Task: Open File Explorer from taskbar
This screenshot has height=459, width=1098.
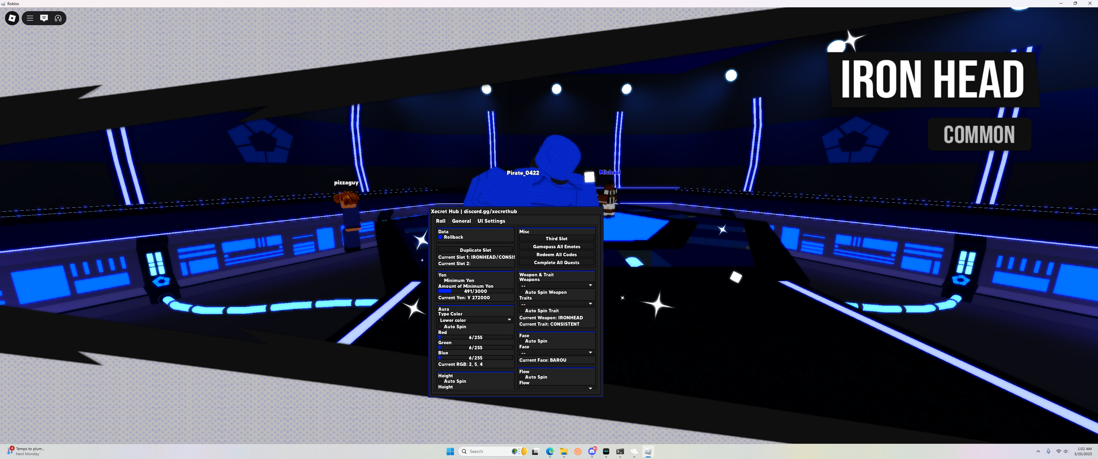Action: point(564,451)
